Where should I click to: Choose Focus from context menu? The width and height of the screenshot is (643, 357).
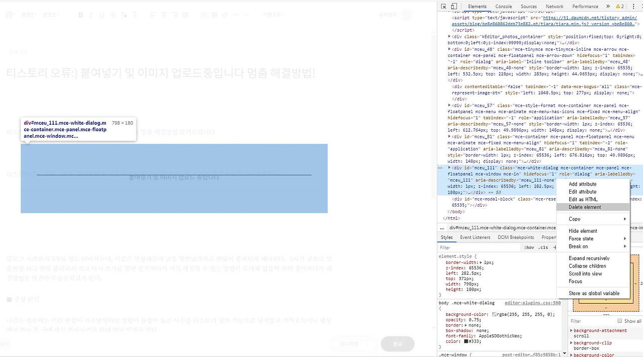pos(593,282)
